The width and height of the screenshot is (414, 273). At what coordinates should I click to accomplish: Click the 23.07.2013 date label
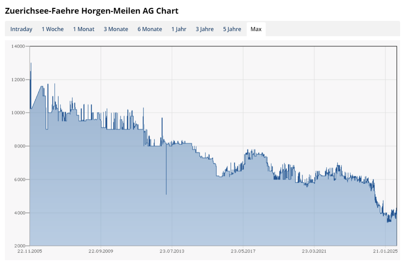pos(172,251)
